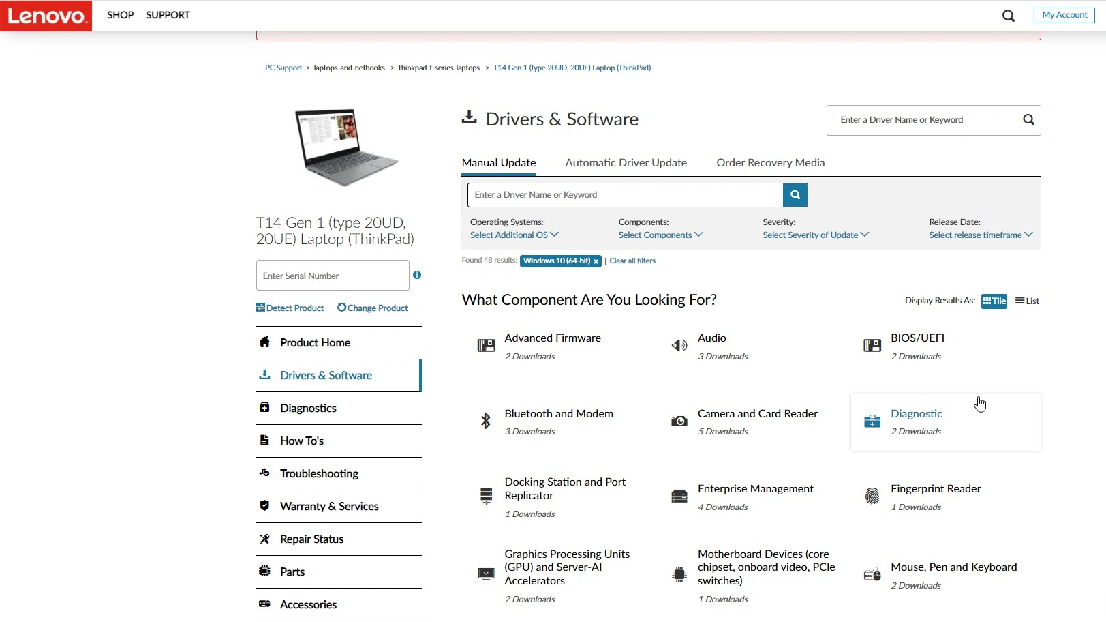Click Change Product link
Viewport: 1106px width, 622px height.
(x=373, y=308)
